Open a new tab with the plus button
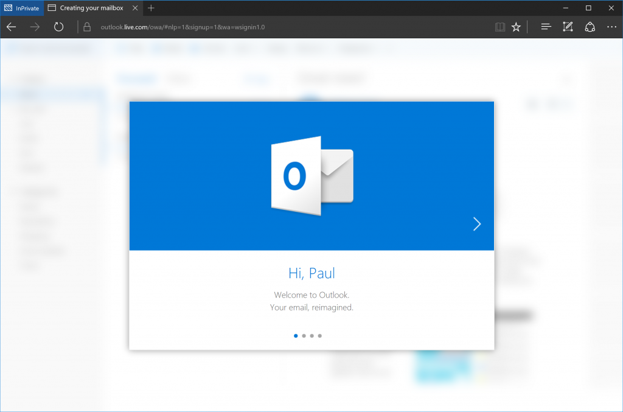The height and width of the screenshot is (412, 623). point(151,8)
